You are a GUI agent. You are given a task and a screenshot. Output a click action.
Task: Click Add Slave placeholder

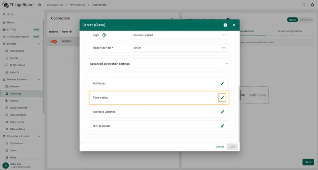click(254, 95)
